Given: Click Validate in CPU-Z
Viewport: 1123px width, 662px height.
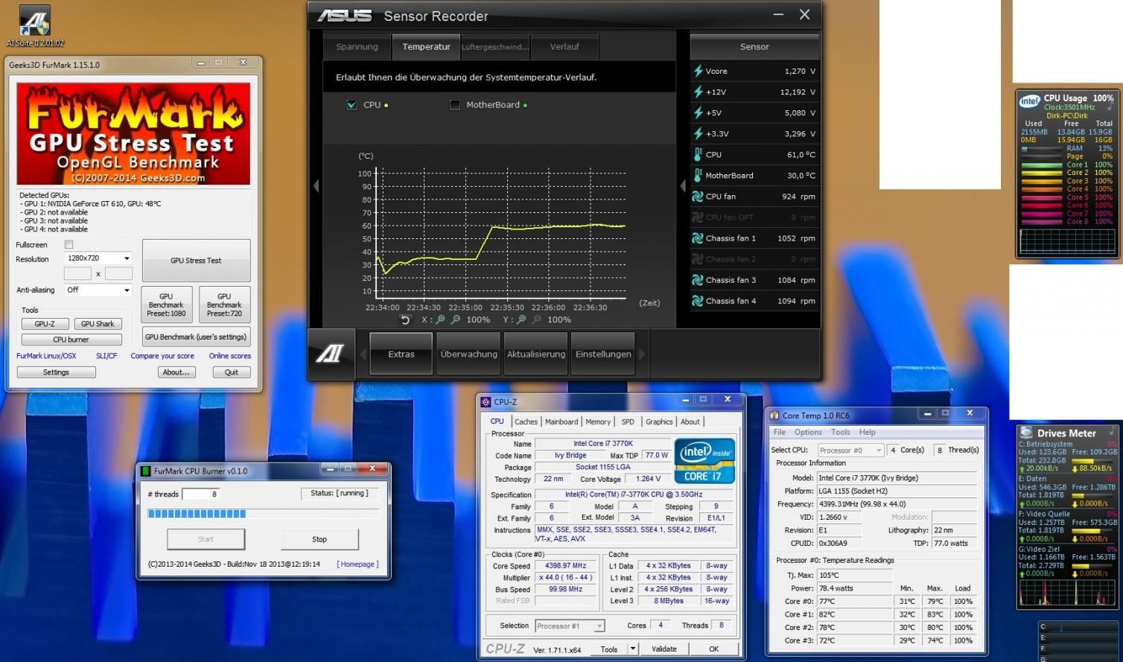Looking at the screenshot, I should 664,649.
